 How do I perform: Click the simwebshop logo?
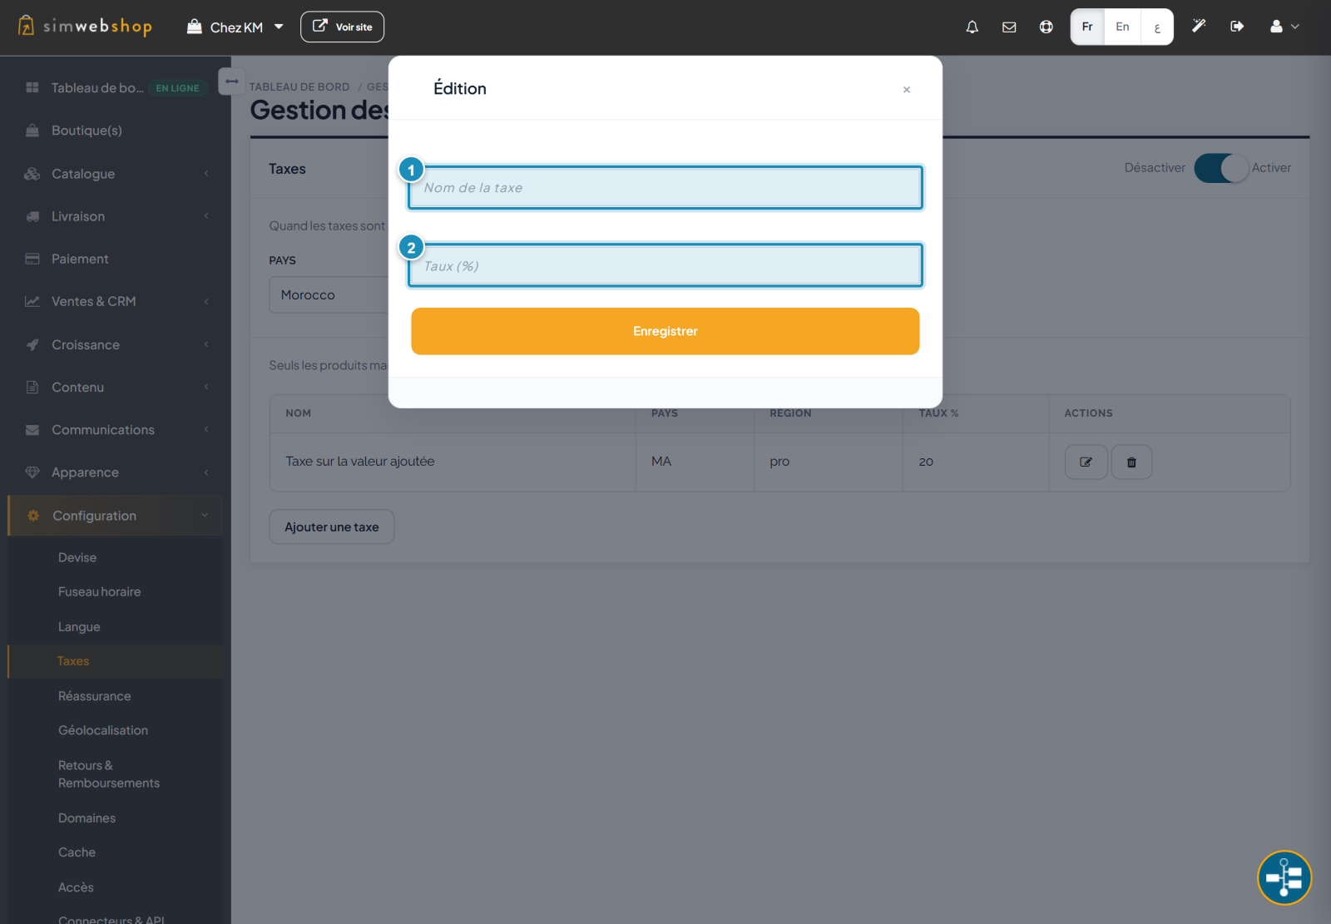click(85, 26)
